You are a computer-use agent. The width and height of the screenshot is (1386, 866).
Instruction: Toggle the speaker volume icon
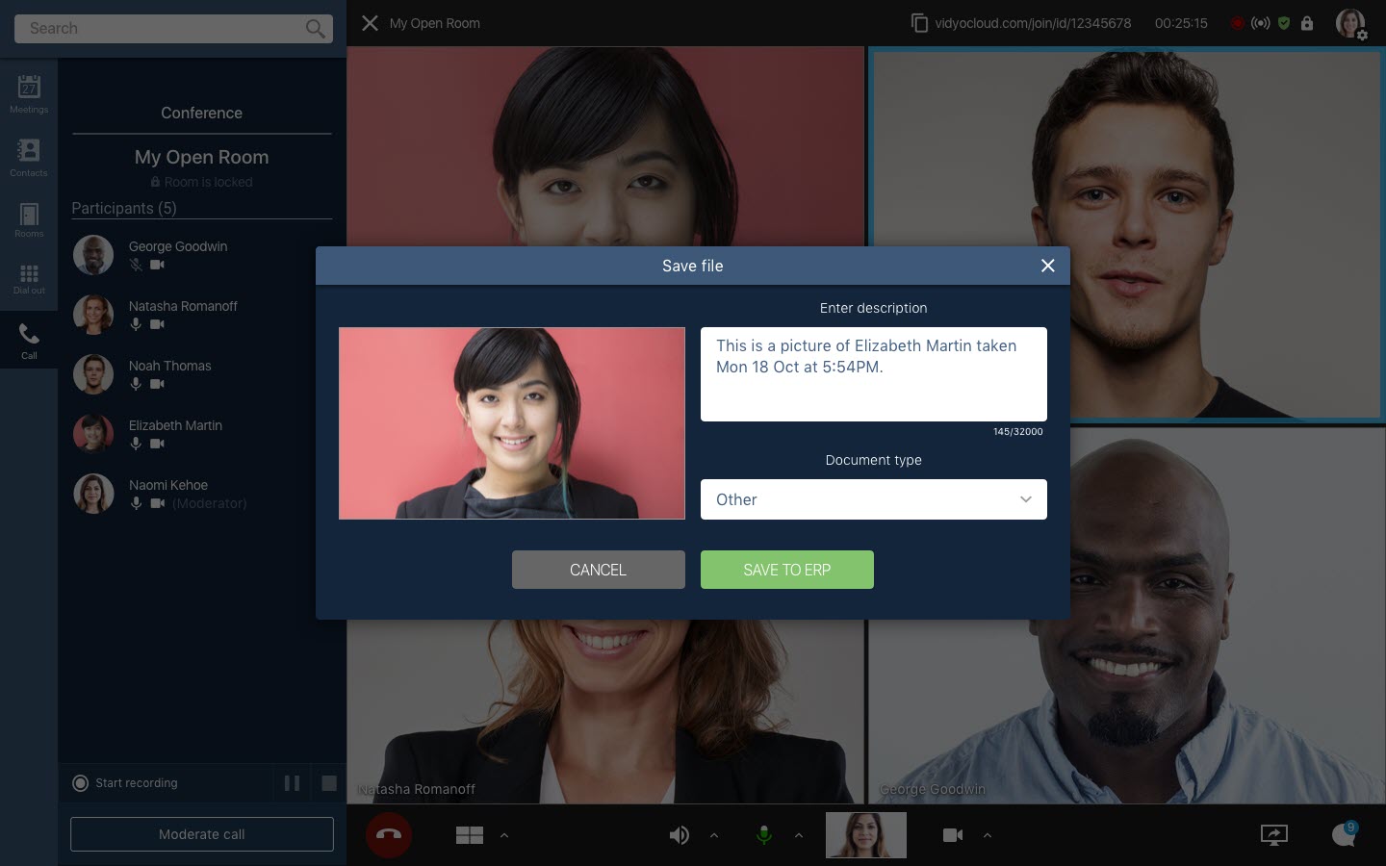[x=680, y=835]
